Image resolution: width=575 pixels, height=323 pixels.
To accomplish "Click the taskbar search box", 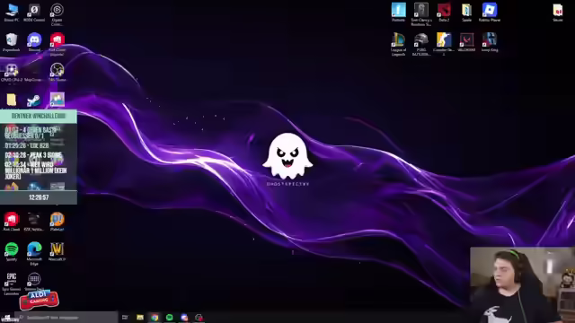I will [66, 317].
